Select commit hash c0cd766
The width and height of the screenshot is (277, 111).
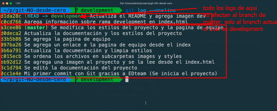tap(11, 22)
